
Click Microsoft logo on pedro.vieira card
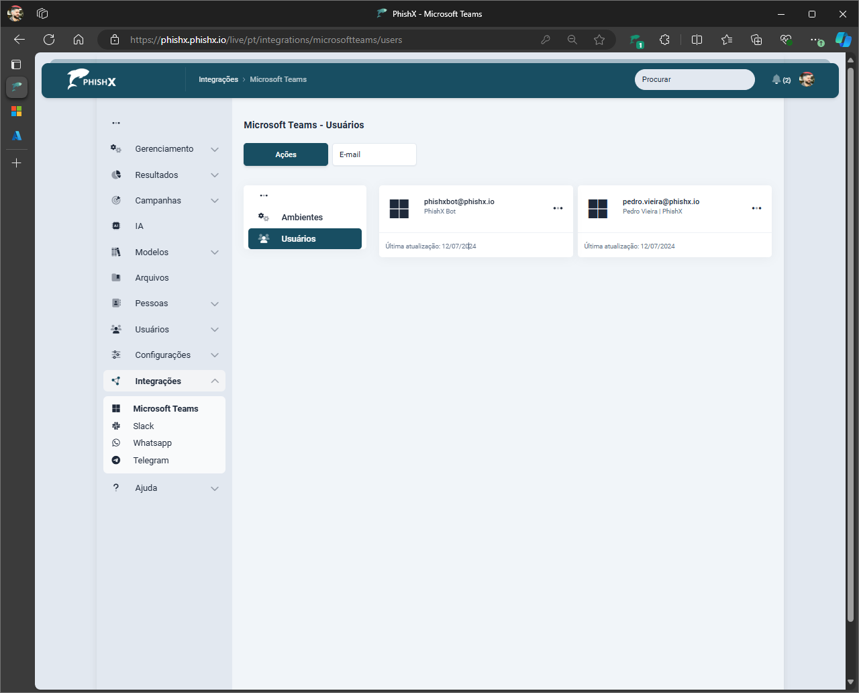598,209
